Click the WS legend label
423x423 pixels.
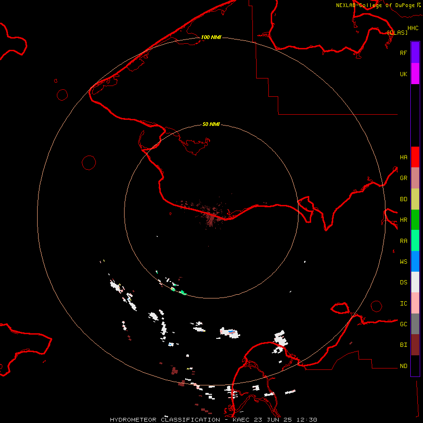pyautogui.click(x=403, y=261)
